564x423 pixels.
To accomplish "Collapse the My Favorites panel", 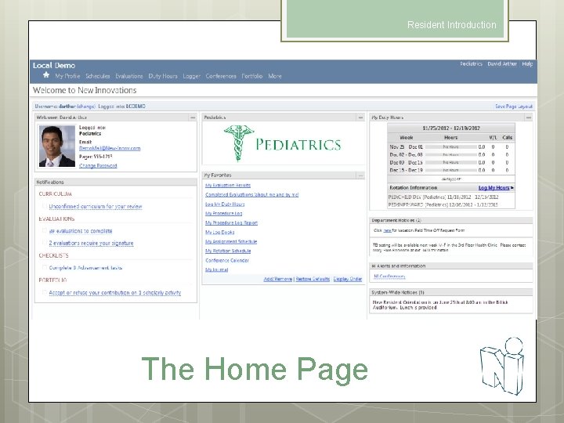I will click(x=360, y=175).
